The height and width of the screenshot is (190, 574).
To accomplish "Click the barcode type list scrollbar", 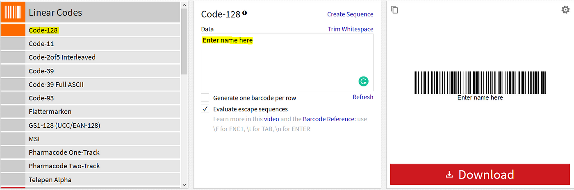I will coord(184,41).
